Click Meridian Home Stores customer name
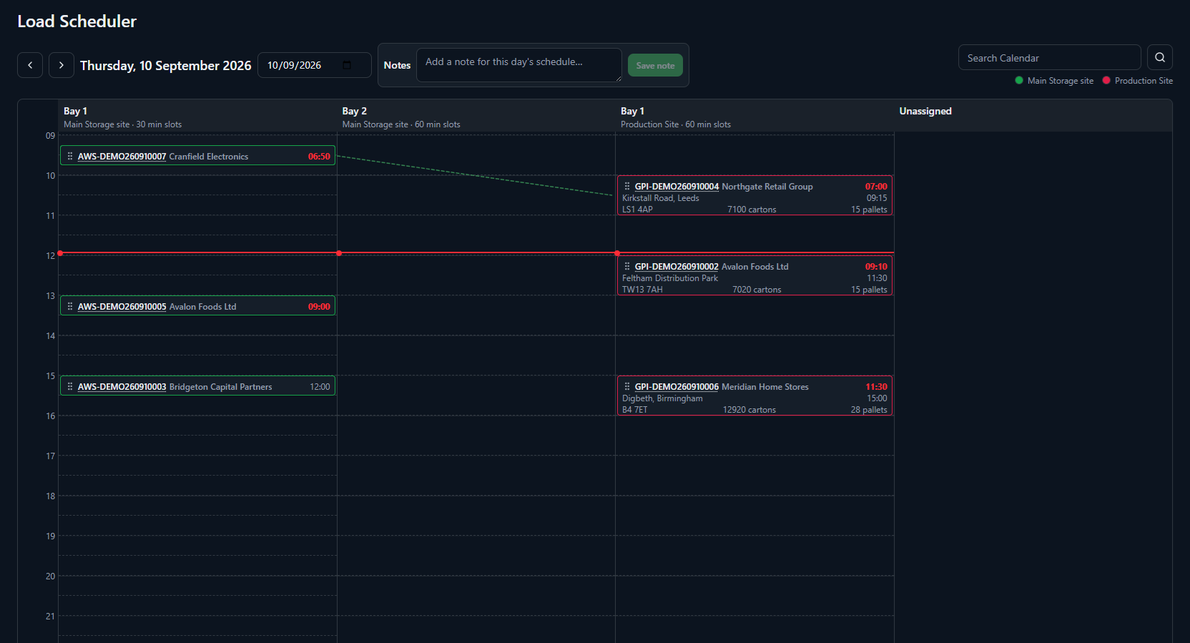This screenshot has width=1190, height=643. point(765,387)
